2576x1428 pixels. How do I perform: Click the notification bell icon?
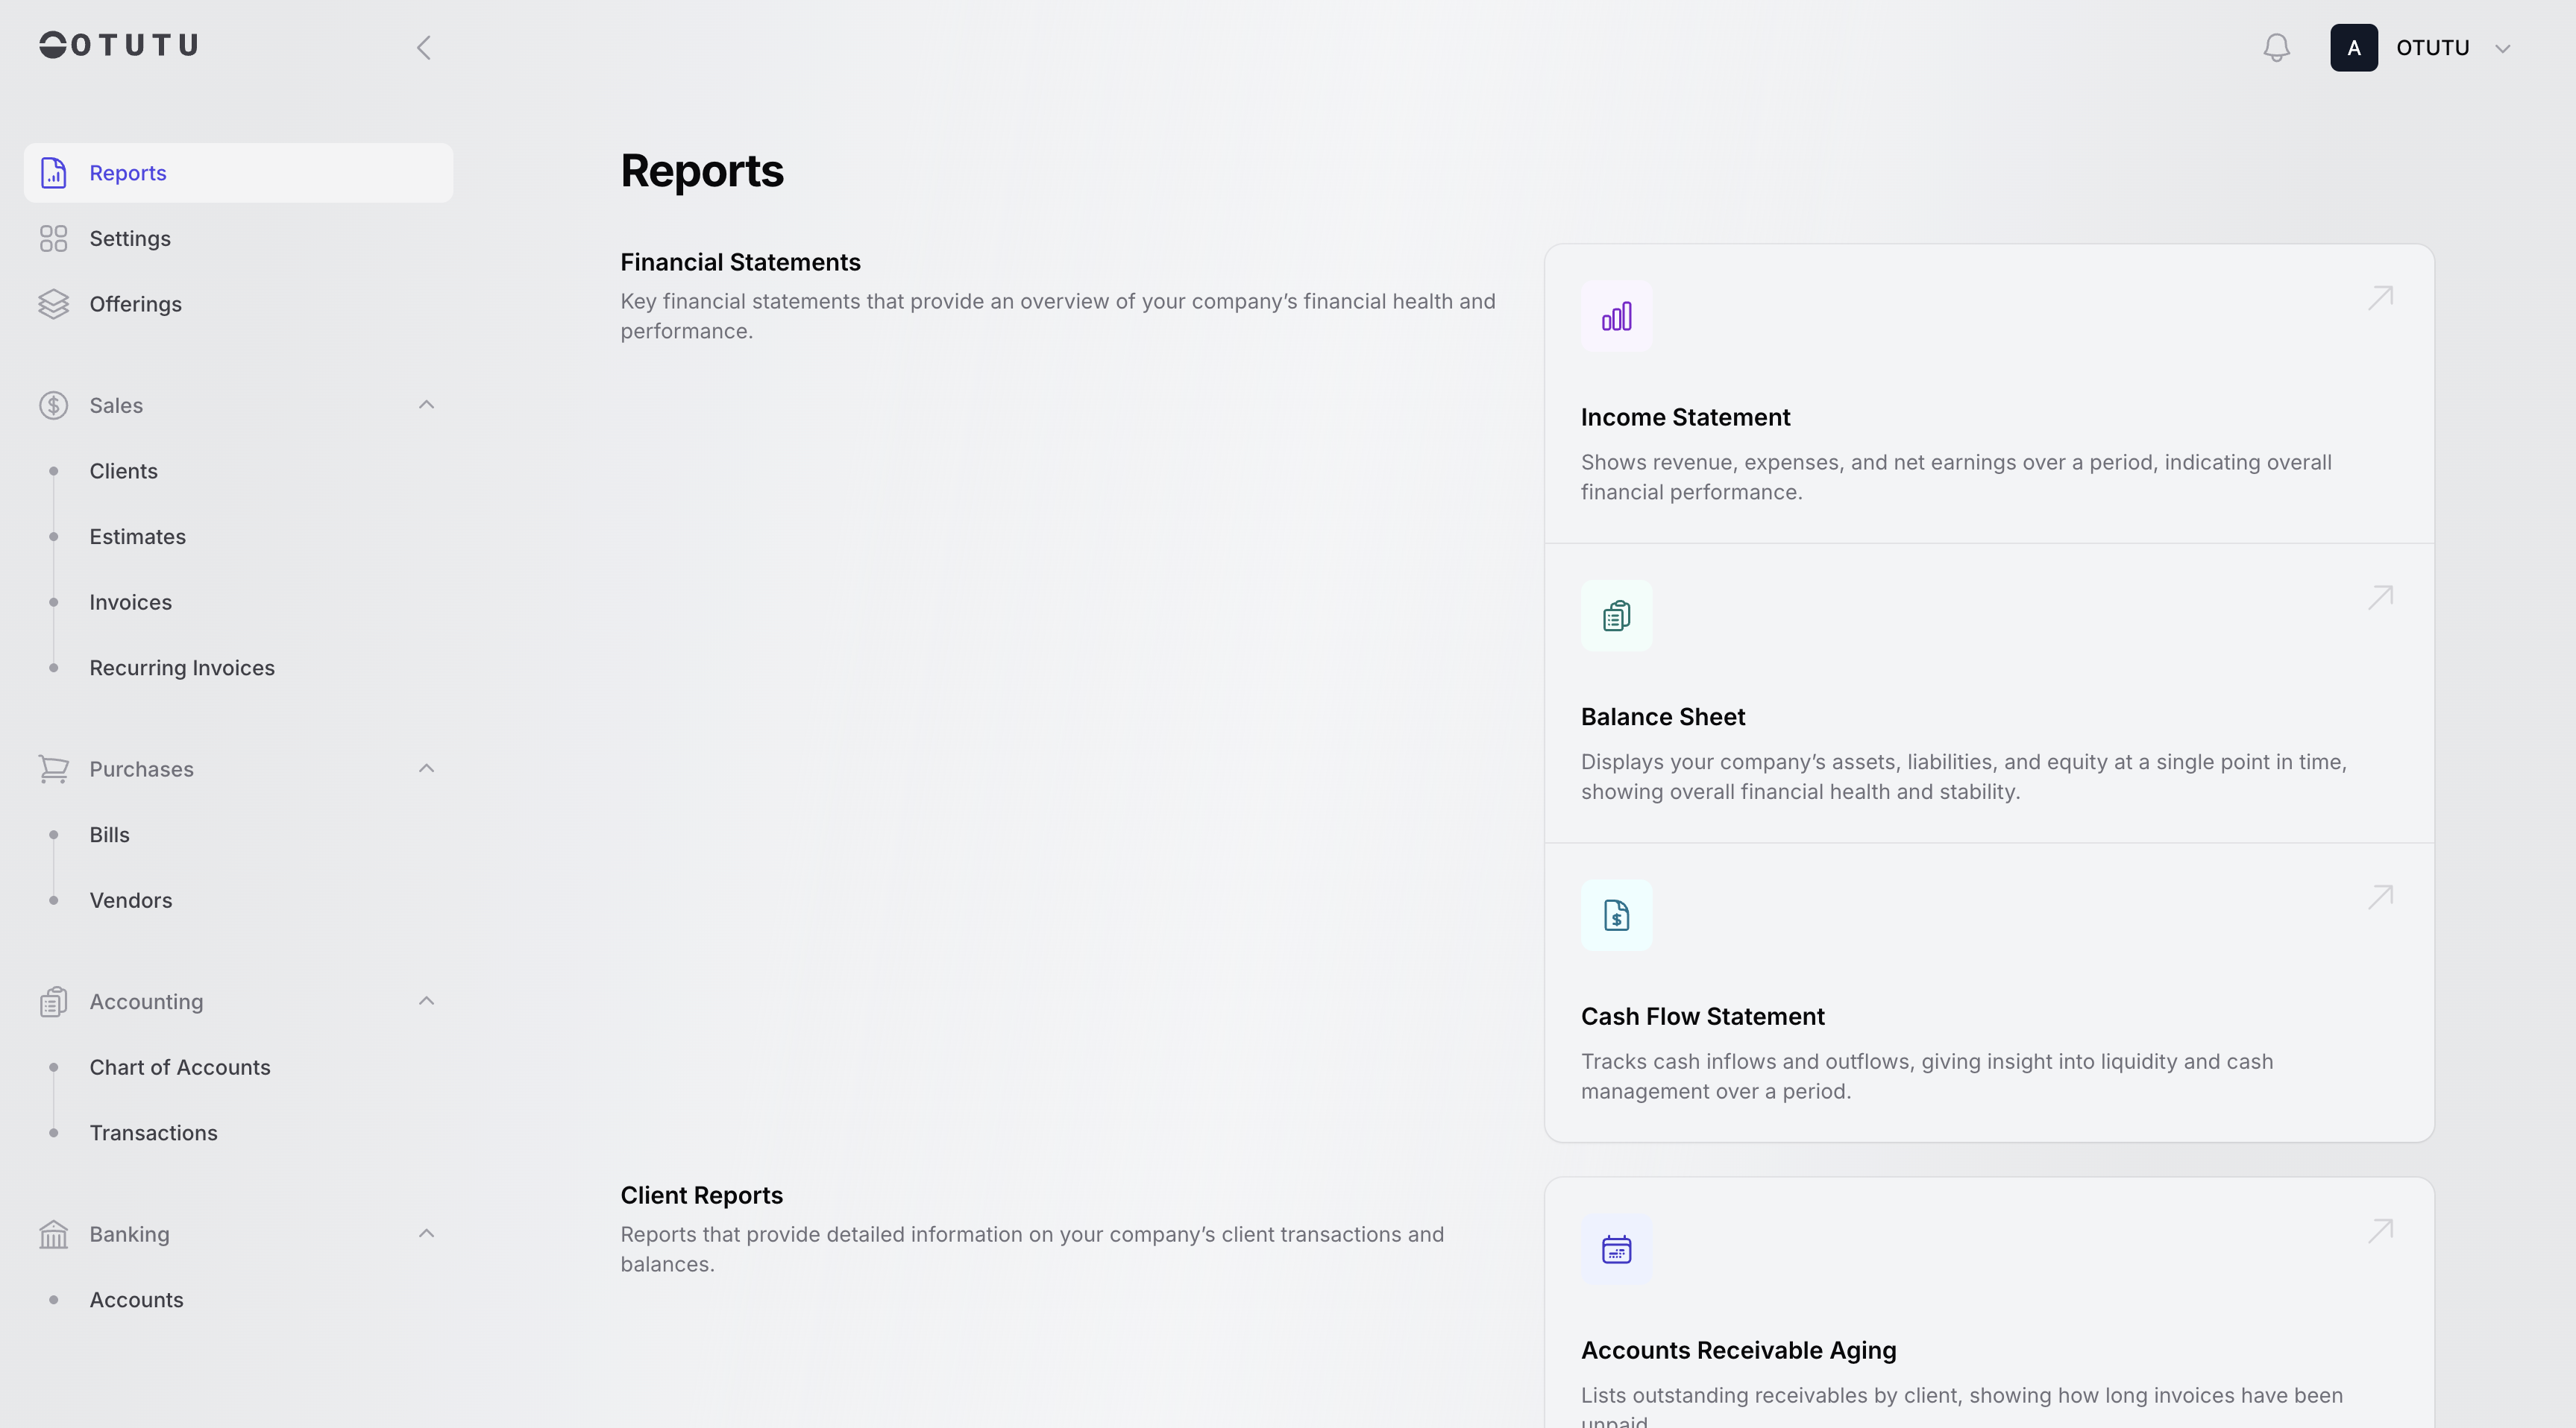[2276, 48]
